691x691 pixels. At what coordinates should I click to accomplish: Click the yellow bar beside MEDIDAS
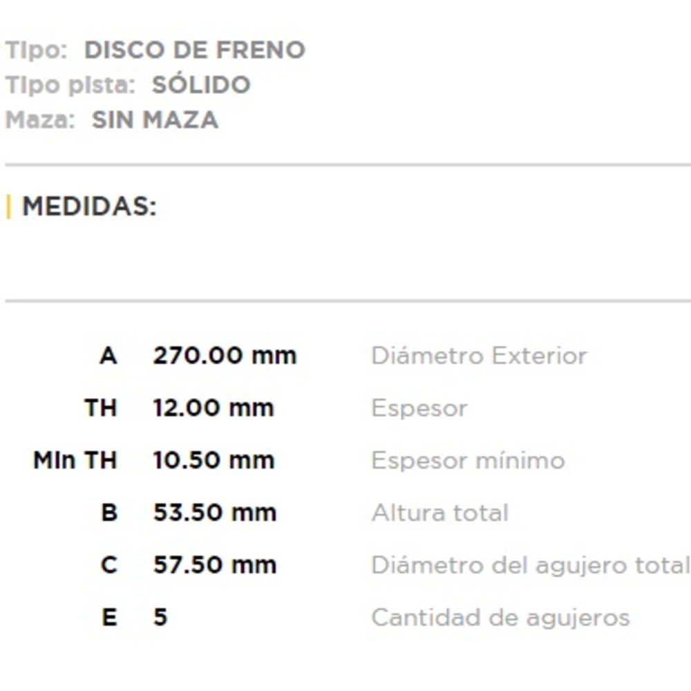tap(8, 206)
